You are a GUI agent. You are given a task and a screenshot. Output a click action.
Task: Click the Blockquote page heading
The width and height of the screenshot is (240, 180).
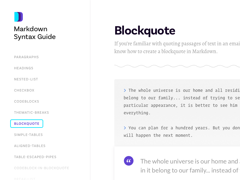[x=145, y=31]
